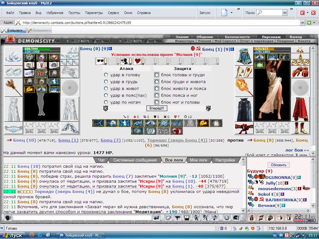Select attack "удар в пояс(пах)"
This screenshot has height=239, width=319.
[x=106, y=95]
